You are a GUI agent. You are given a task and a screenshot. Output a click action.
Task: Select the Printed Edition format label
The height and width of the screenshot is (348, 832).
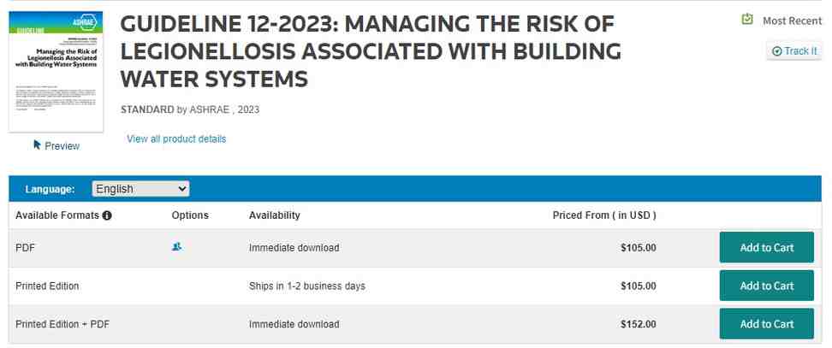coord(47,286)
